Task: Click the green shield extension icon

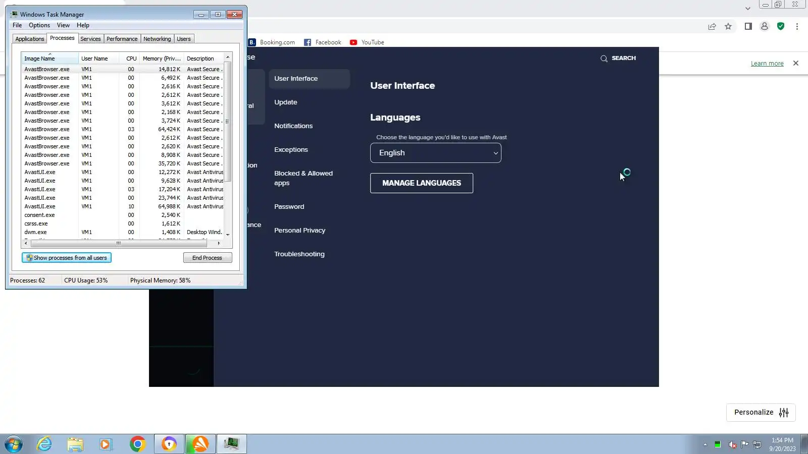Action: pos(781,27)
